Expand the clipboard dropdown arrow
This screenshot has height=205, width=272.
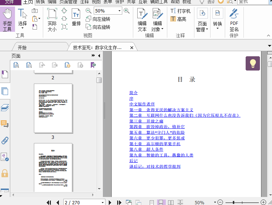click(40, 19)
